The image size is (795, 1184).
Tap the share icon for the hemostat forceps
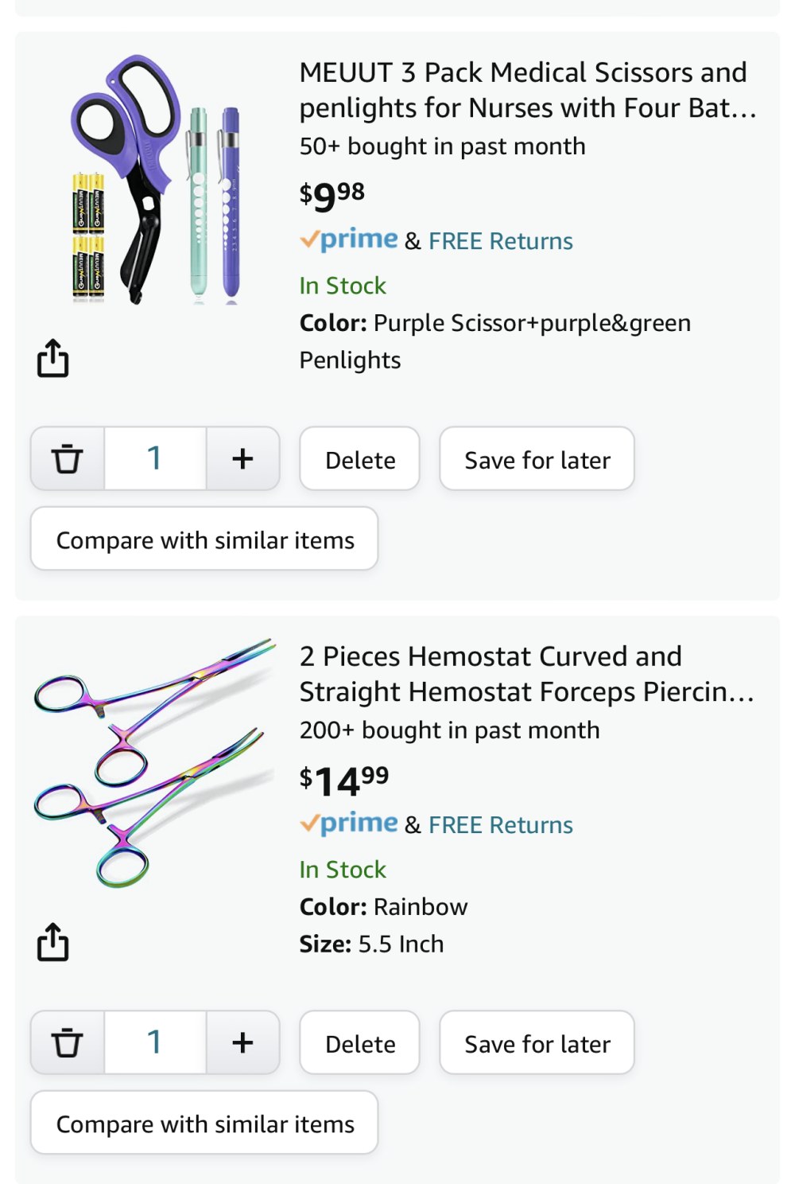52,942
